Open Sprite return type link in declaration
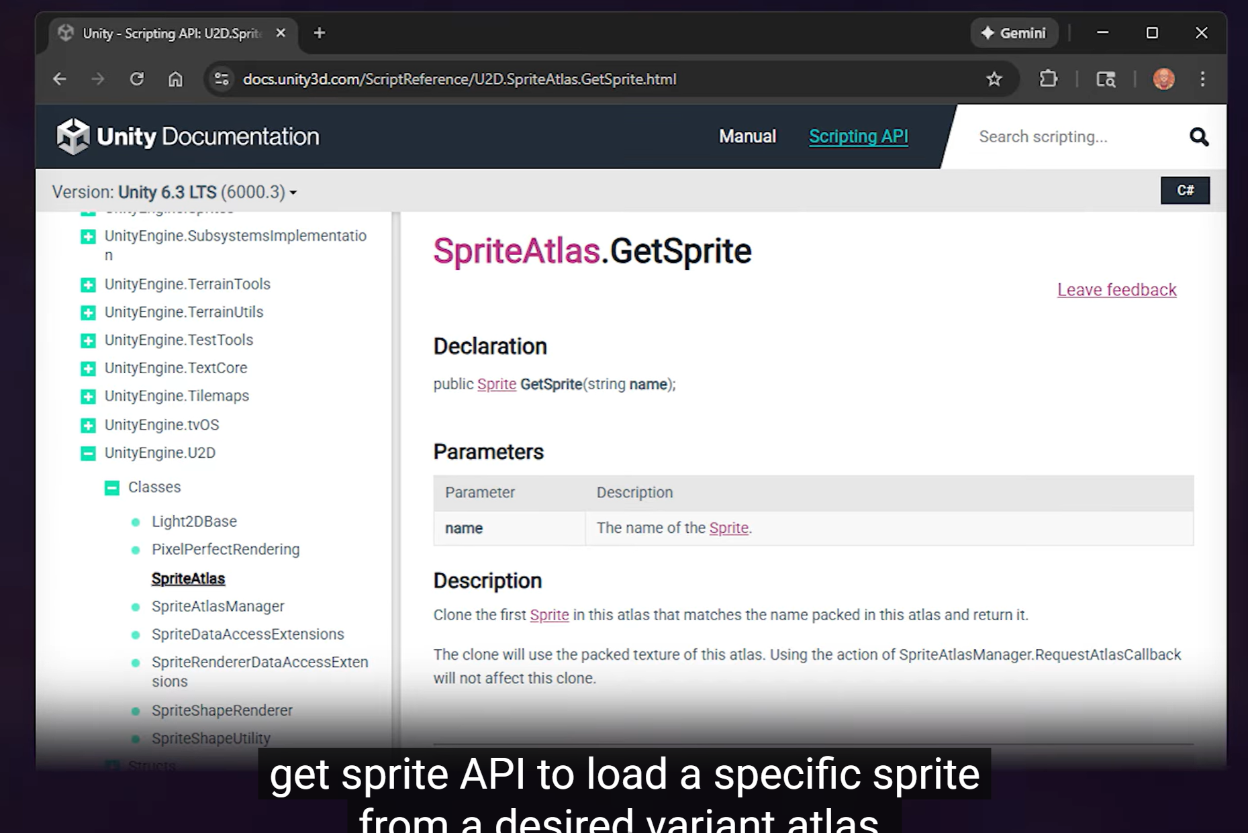The image size is (1248, 833). tap(496, 384)
